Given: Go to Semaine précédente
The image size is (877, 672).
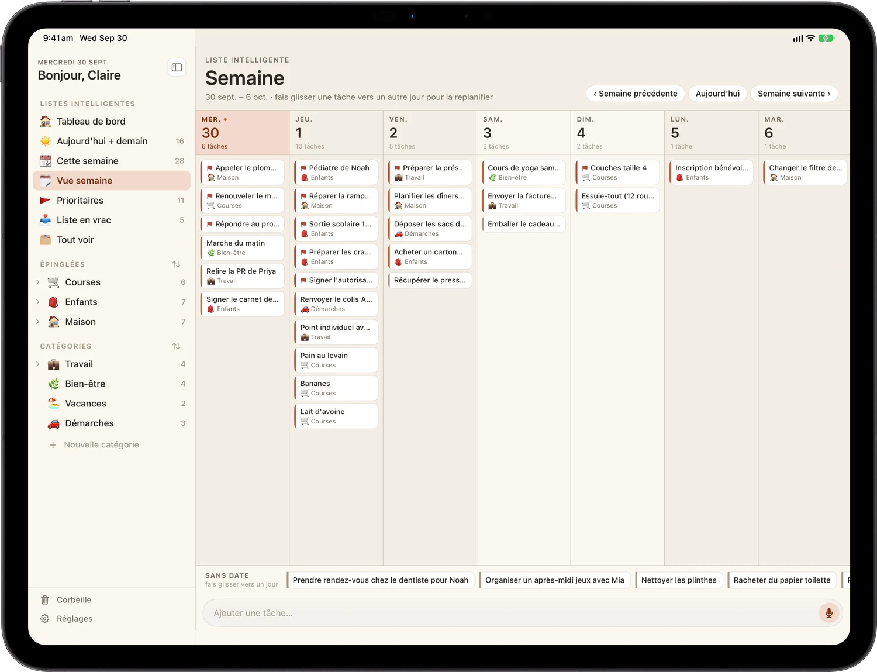Looking at the screenshot, I should 636,94.
